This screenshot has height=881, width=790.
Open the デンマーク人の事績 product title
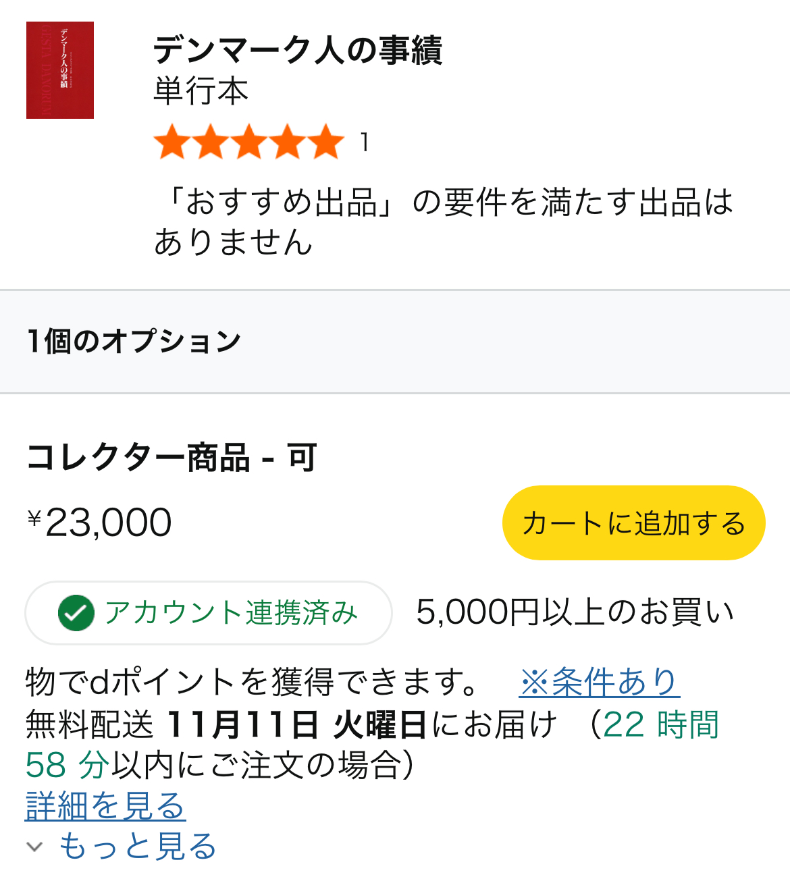(297, 51)
